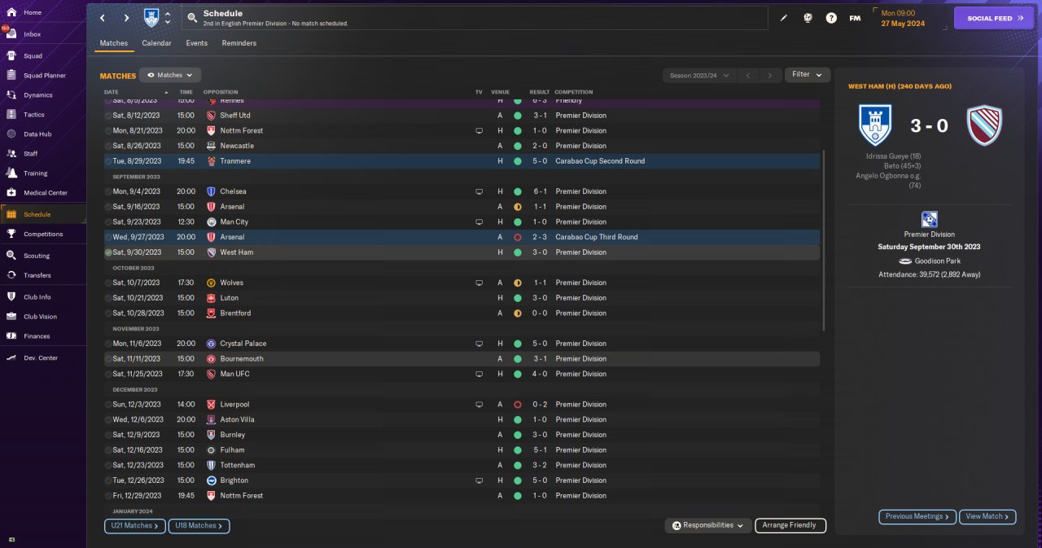Click the Premier Division logo in match panel
The width and height of the screenshot is (1042, 548).
tap(930, 219)
